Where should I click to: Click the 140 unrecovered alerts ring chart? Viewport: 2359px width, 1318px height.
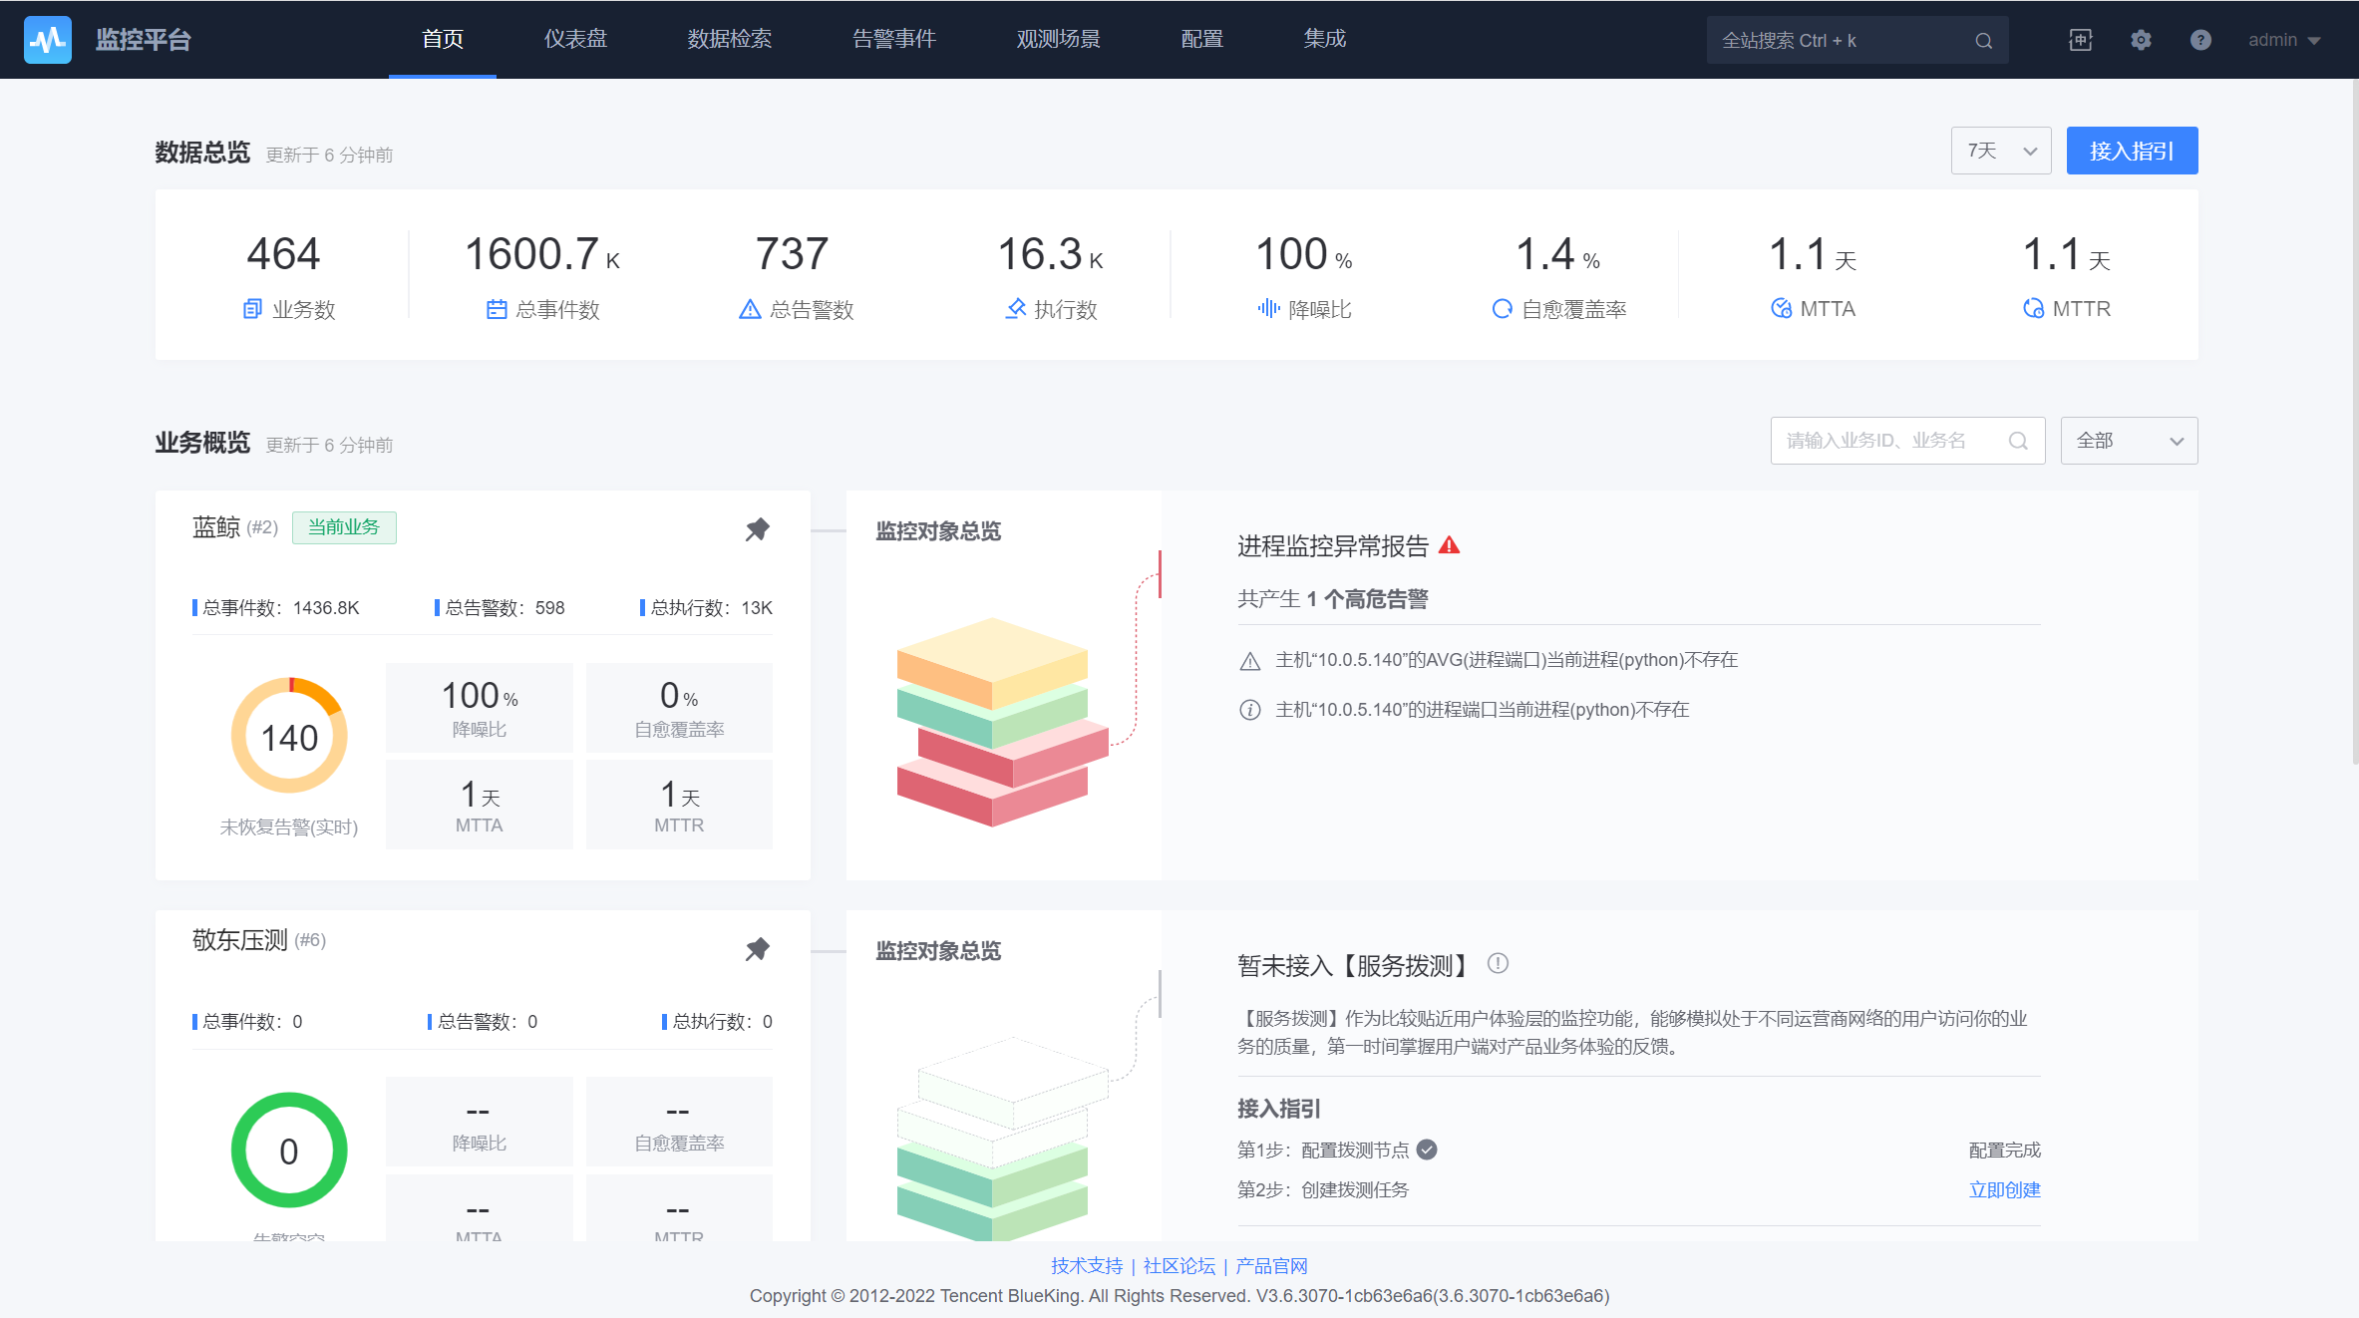tap(289, 737)
